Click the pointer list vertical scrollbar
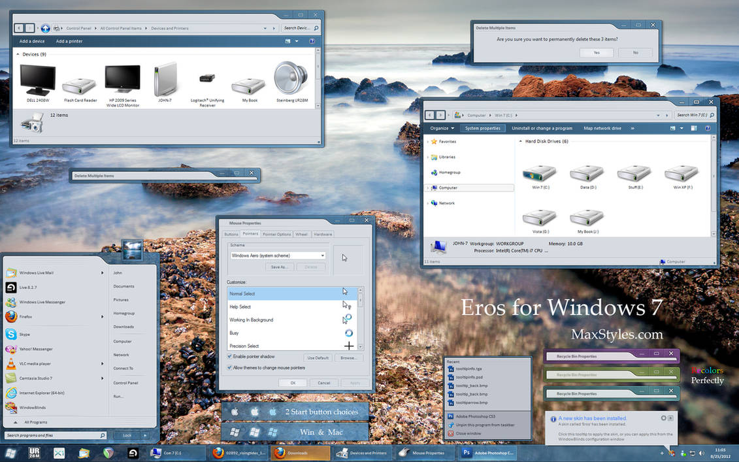The width and height of the screenshot is (739, 462). pyautogui.click(x=361, y=318)
